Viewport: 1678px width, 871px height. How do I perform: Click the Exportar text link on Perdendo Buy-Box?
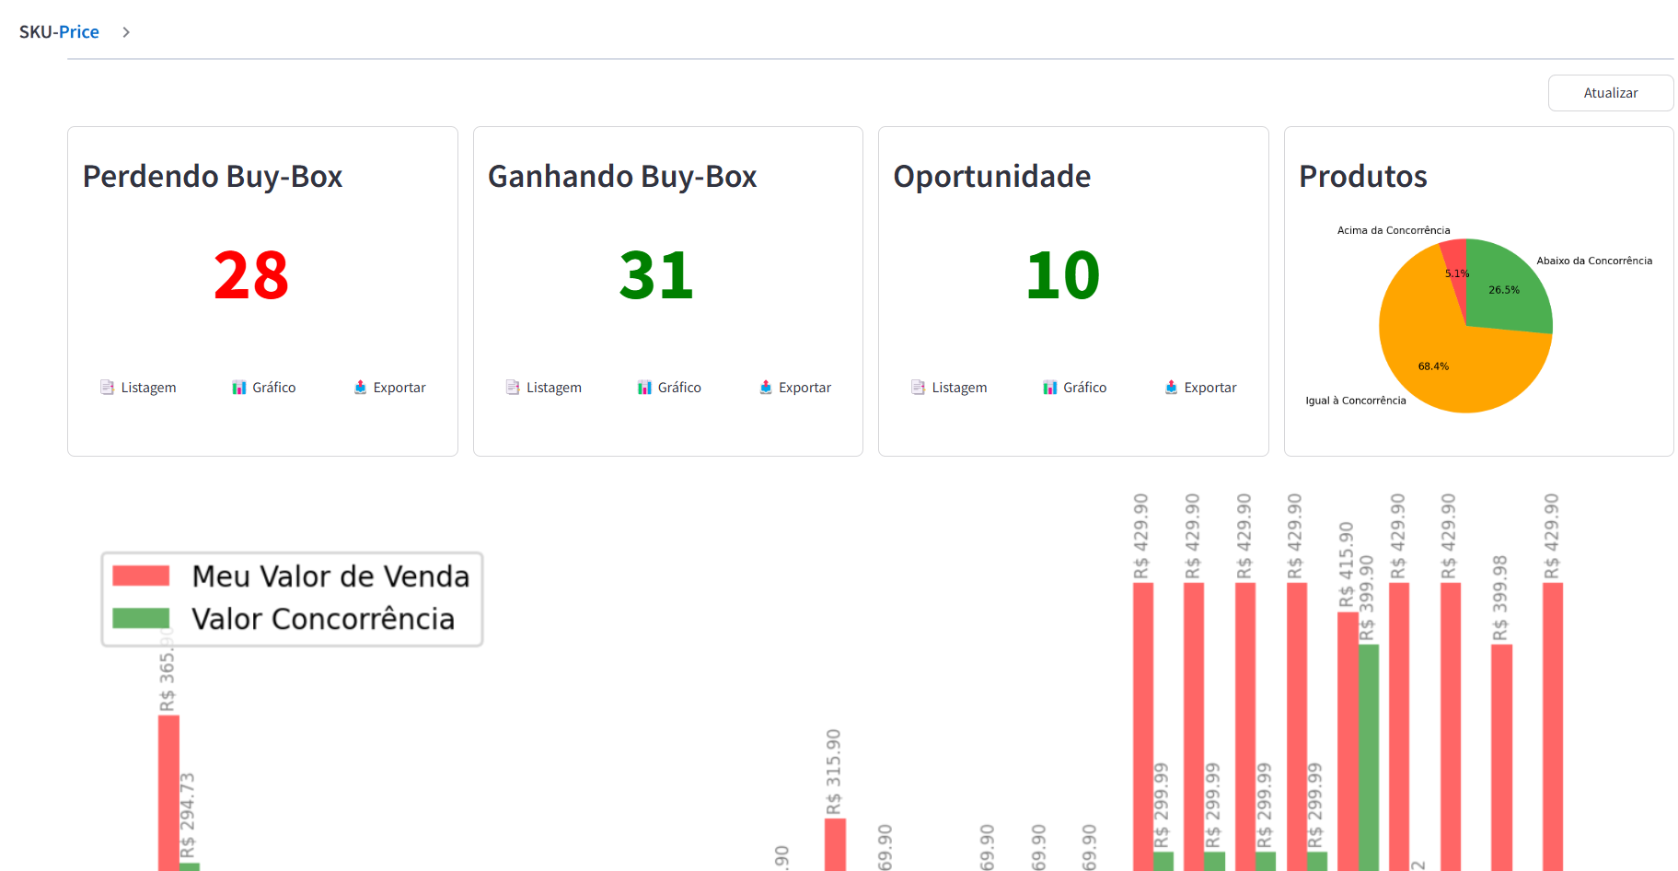[x=399, y=387]
